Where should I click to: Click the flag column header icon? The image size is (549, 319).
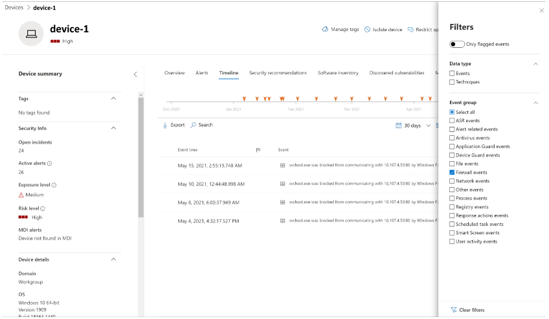click(x=258, y=150)
